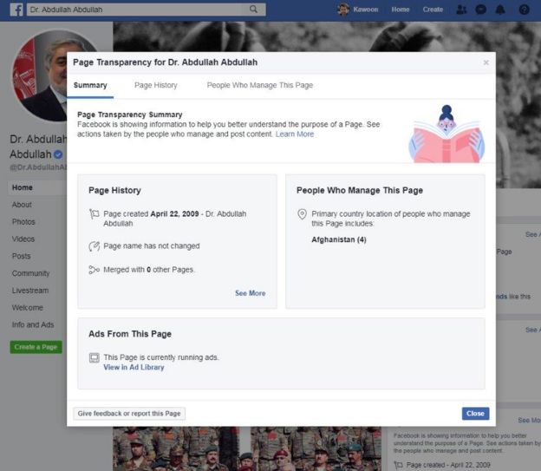541x471 pixels.
Task: Open People Who Manage This Page tab
Action: pyautogui.click(x=260, y=85)
